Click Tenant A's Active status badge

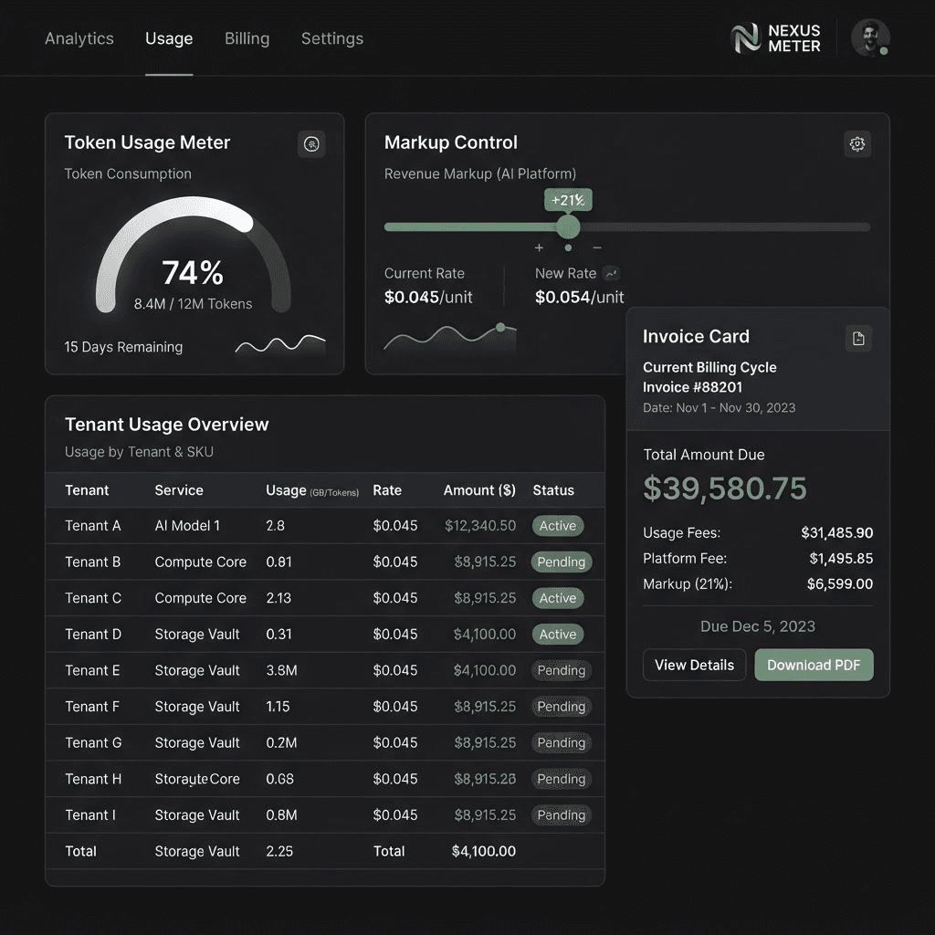558,526
